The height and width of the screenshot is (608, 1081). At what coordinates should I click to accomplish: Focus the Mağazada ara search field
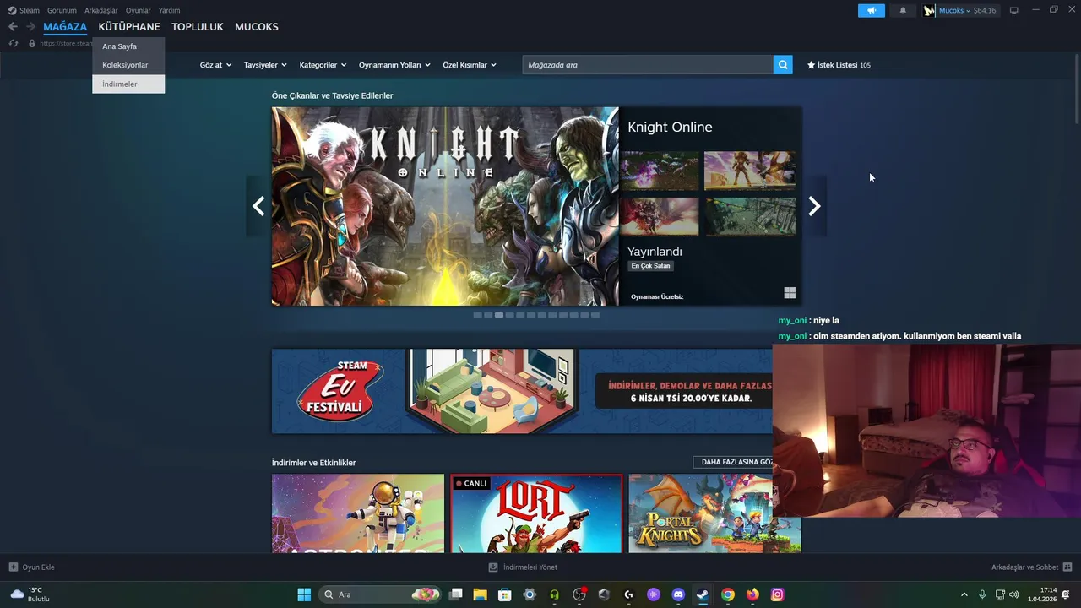(648, 64)
